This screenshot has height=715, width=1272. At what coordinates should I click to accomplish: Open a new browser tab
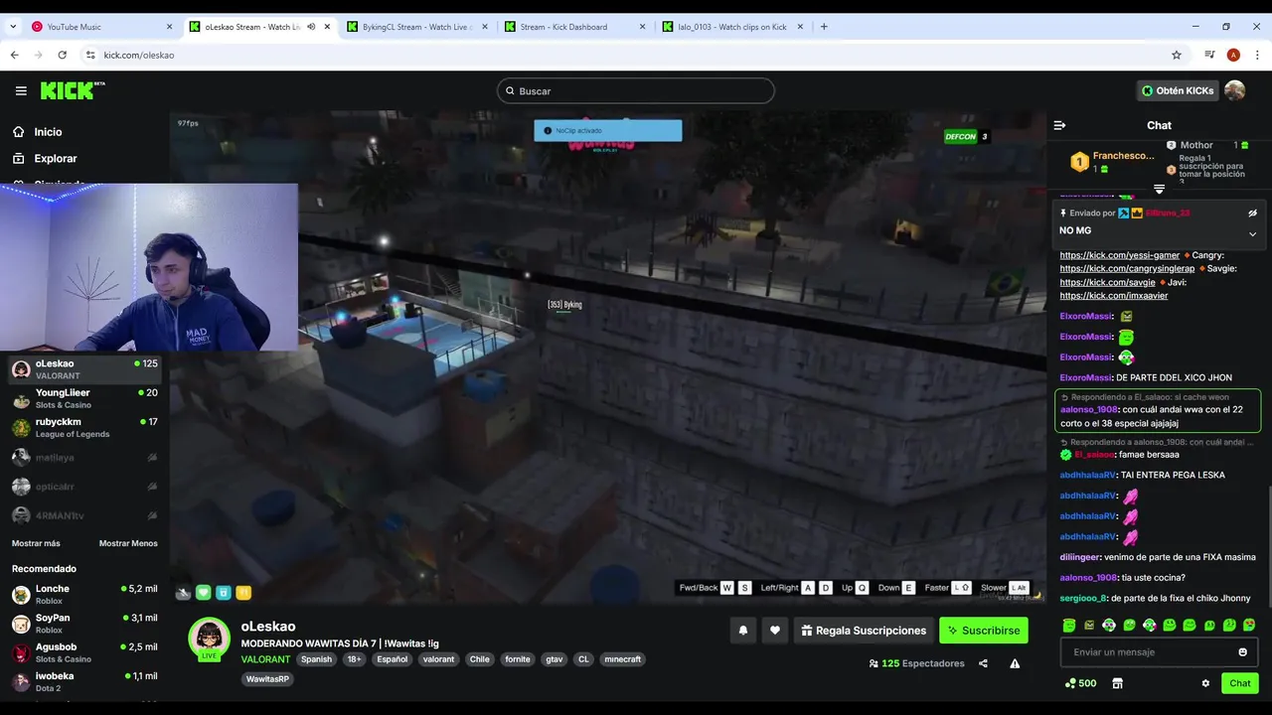(824, 27)
